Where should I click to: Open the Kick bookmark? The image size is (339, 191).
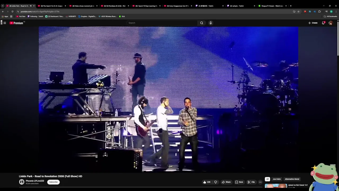tap(122, 16)
